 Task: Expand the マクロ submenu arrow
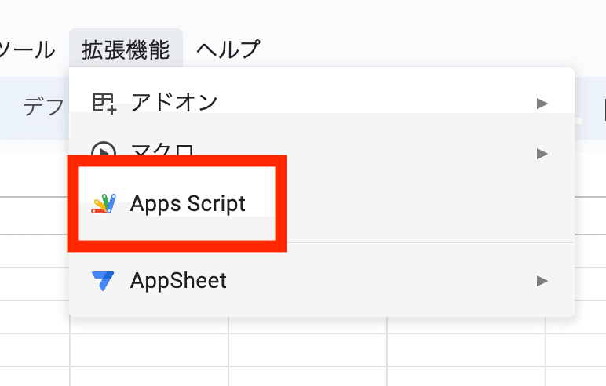coord(542,154)
